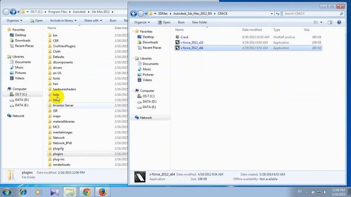Click the back arrow in the CRACK window
This screenshot has width=351, height=197.
click(x=134, y=14)
